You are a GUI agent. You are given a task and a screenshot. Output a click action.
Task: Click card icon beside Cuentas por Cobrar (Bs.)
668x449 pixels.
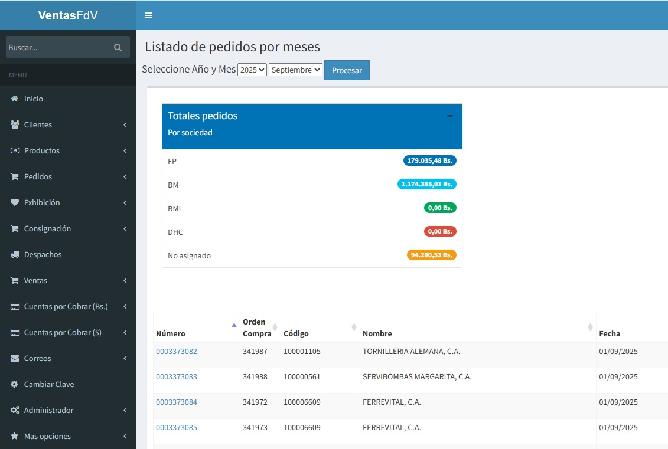coord(15,306)
